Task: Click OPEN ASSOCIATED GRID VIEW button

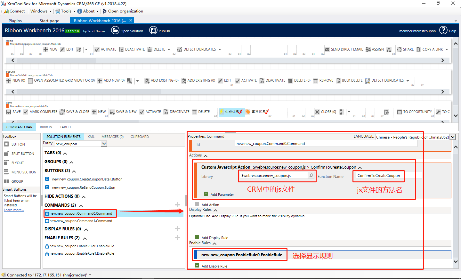Action: [x=61, y=81]
